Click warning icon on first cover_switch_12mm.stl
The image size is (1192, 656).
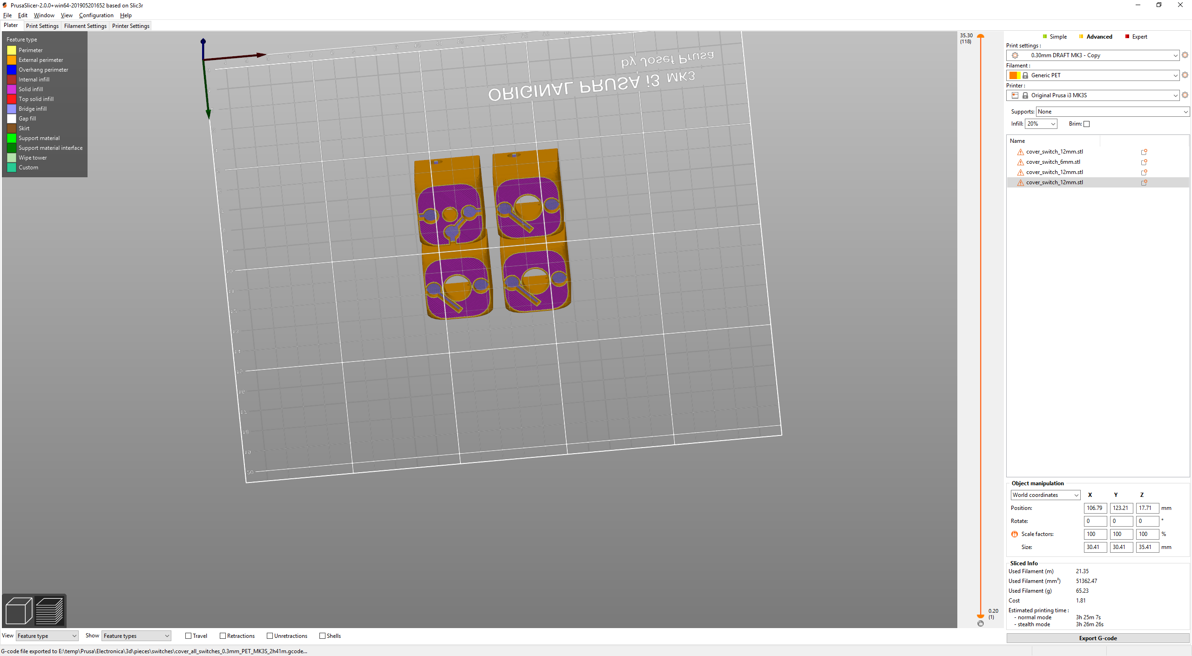pos(1020,152)
